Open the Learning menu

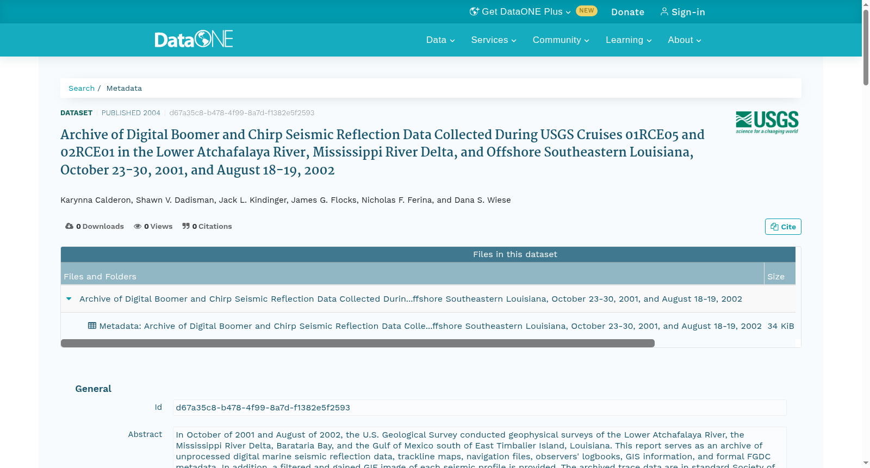629,40
